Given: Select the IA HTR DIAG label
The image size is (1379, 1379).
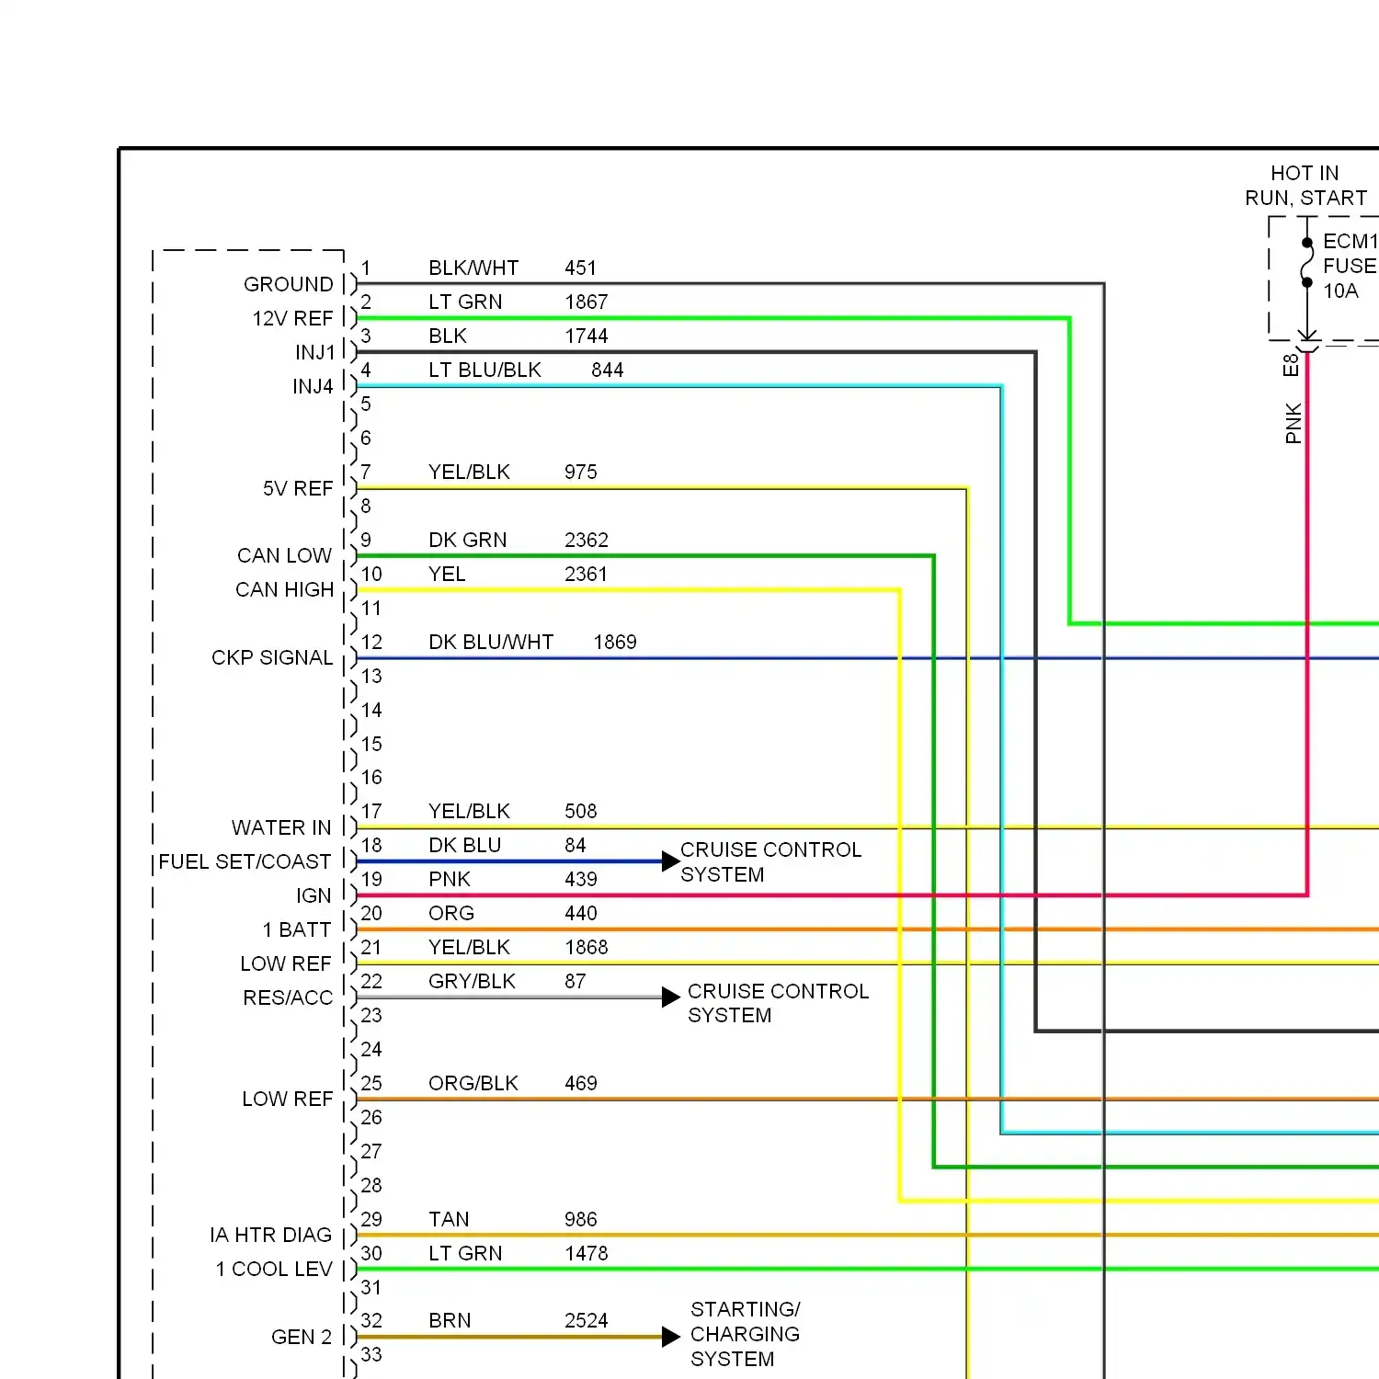Looking at the screenshot, I should tap(270, 1236).
